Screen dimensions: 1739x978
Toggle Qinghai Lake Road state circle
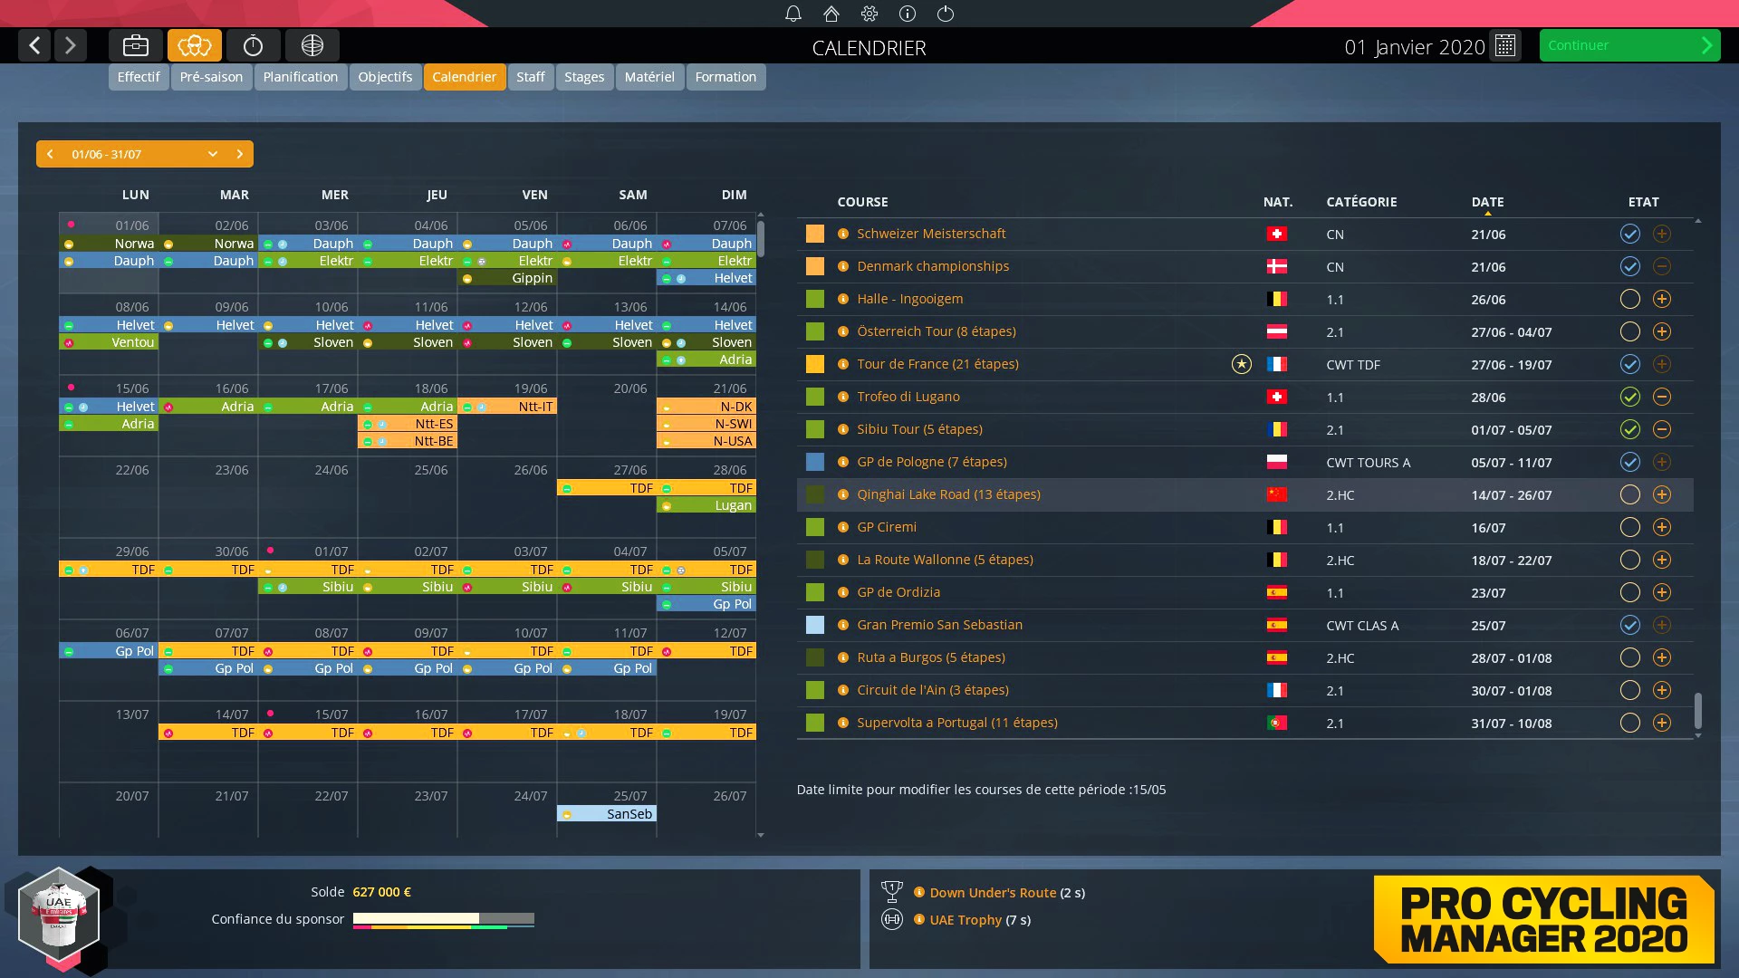tap(1630, 494)
